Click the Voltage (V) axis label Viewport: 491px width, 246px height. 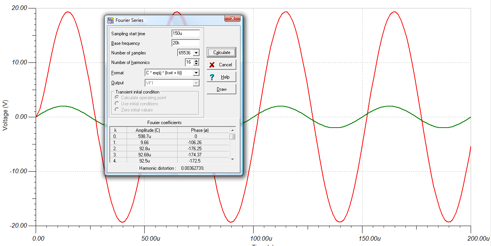click(x=5, y=115)
